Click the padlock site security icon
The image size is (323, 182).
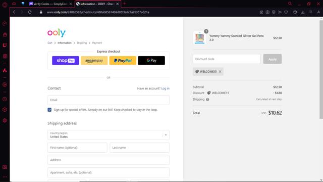pos(41,12)
